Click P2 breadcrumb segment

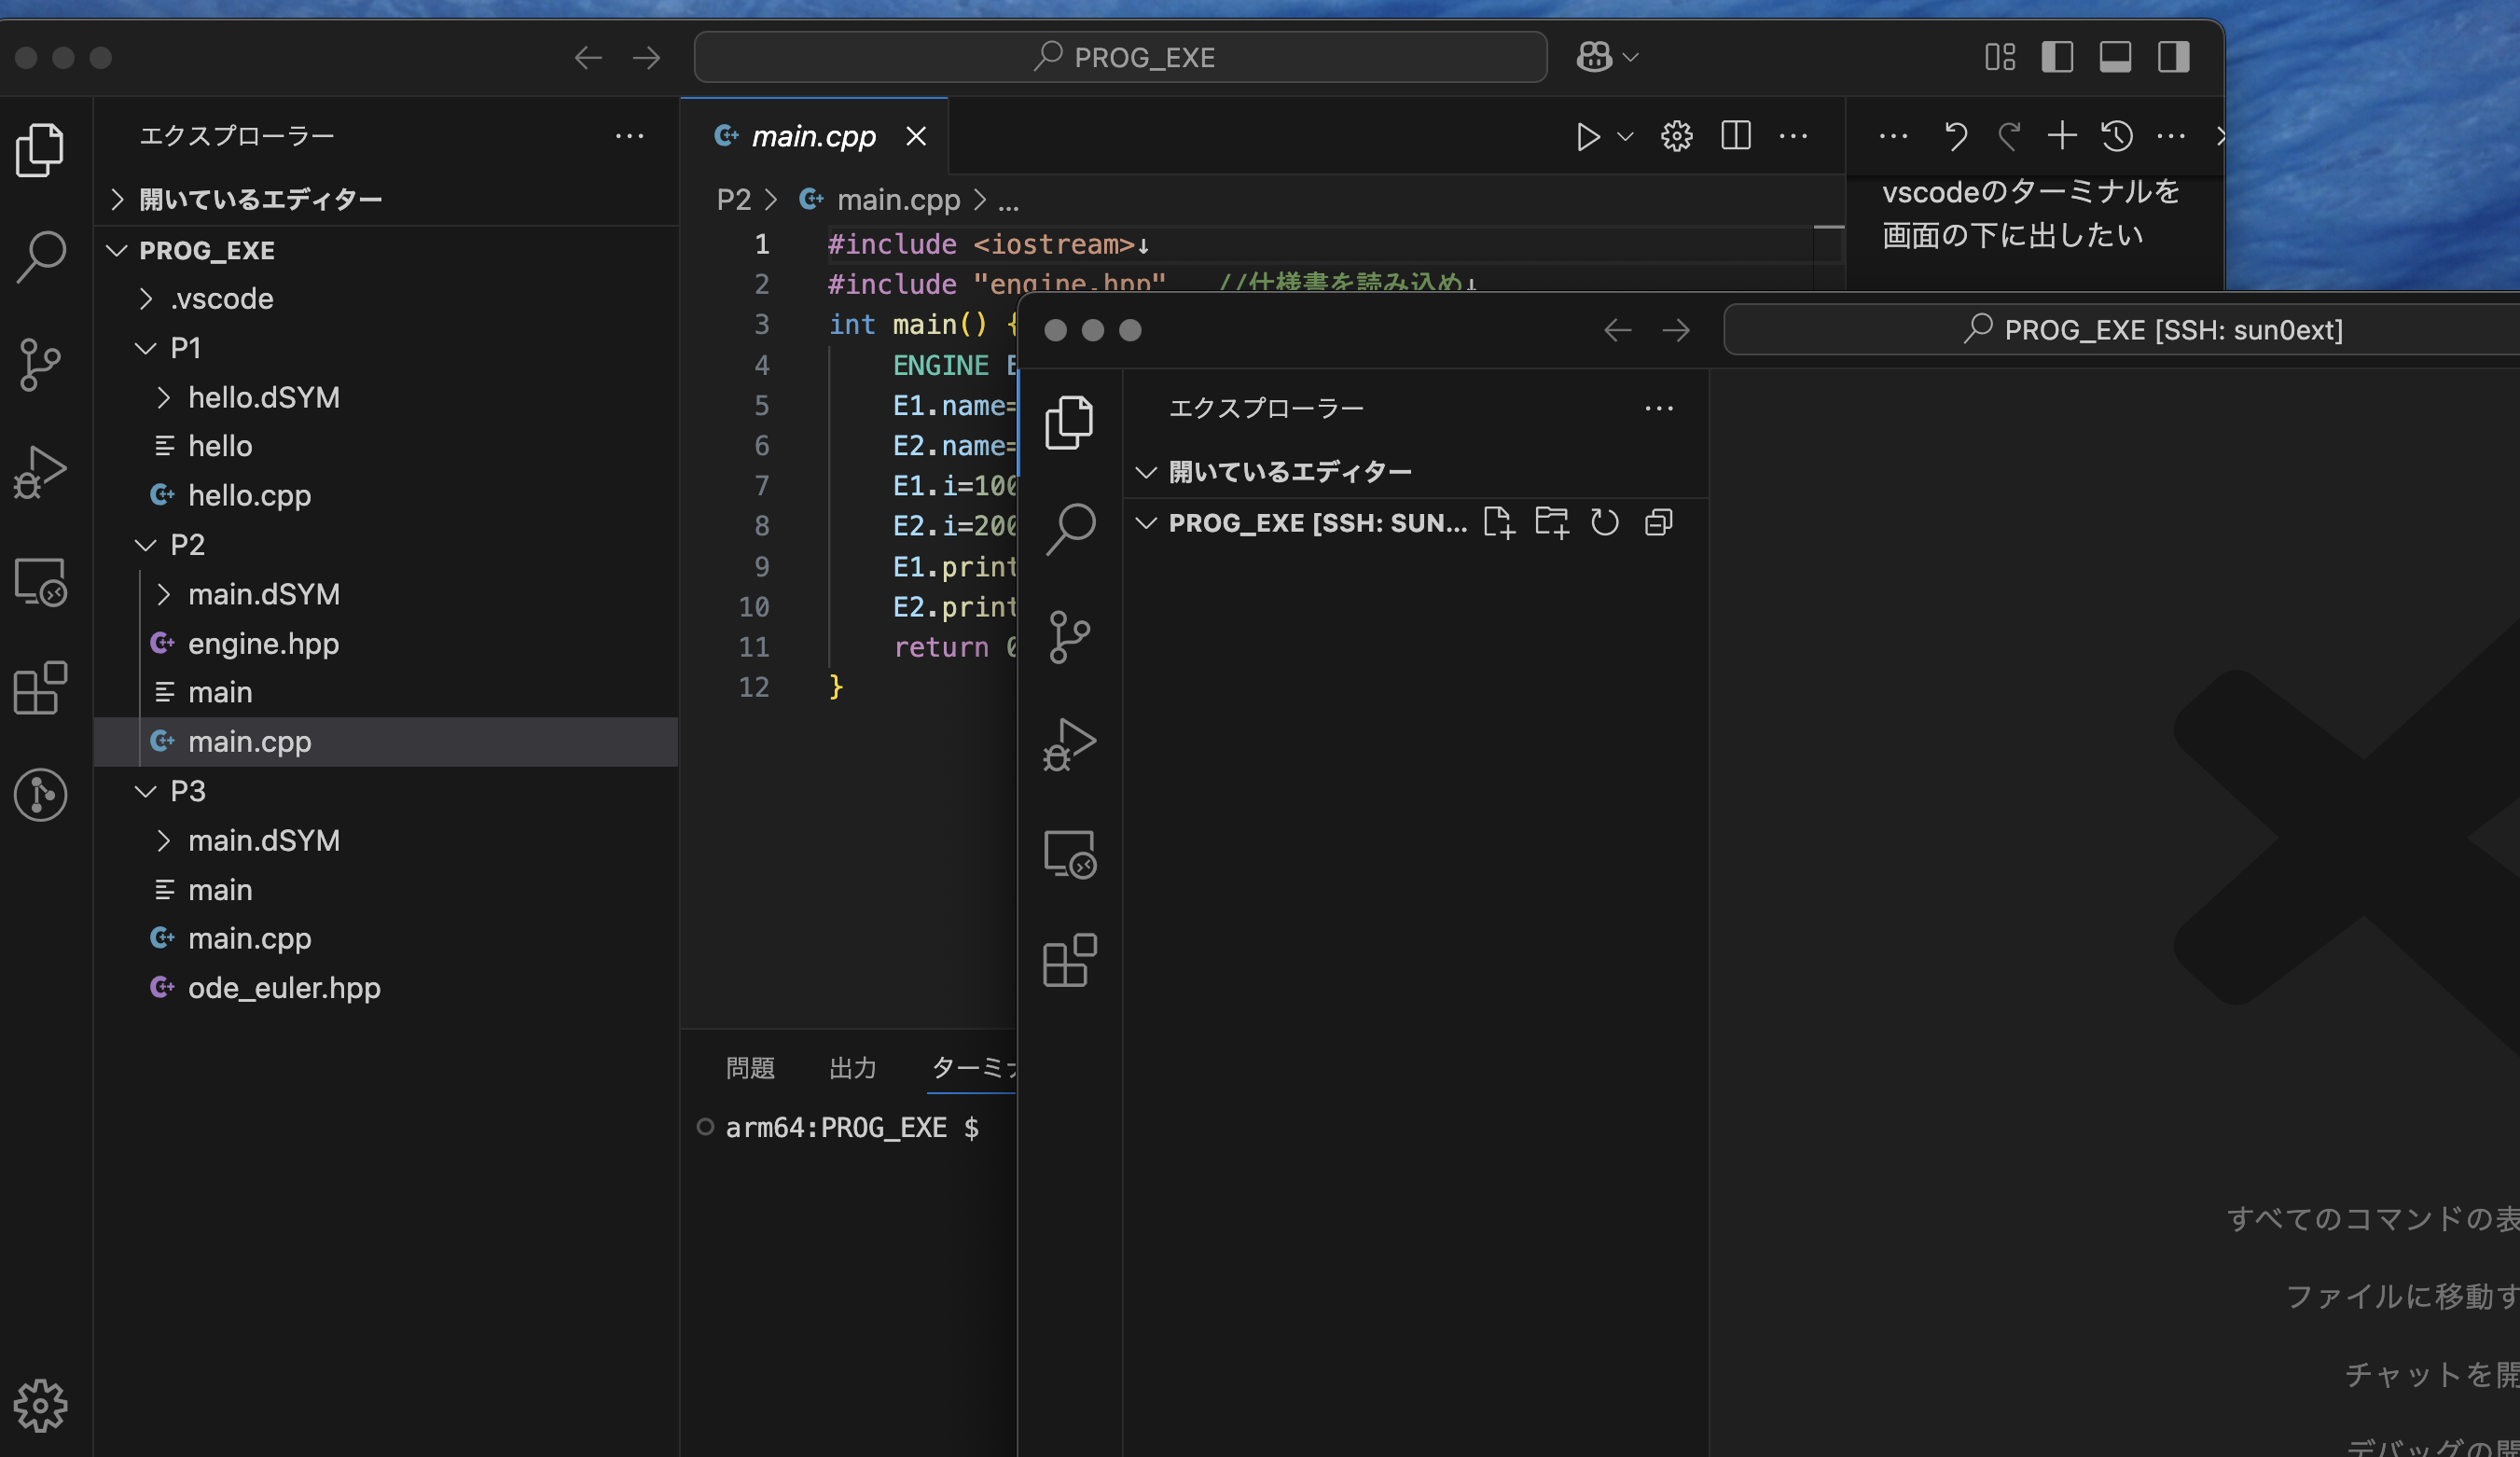coord(733,200)
